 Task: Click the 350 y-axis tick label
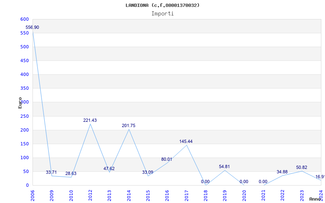coord(24,89)
